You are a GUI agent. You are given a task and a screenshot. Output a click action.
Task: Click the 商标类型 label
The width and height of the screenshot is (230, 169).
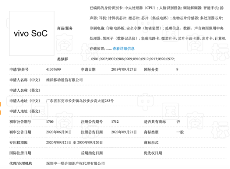pos(151,132)
